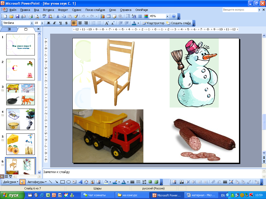
Task: Align text right
Action: [x=86, y=23]
